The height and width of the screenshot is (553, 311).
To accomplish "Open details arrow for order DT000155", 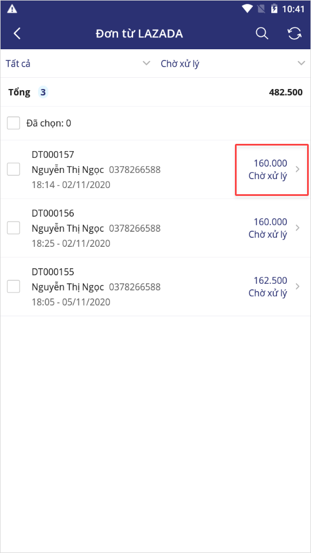I will point(298,287).
